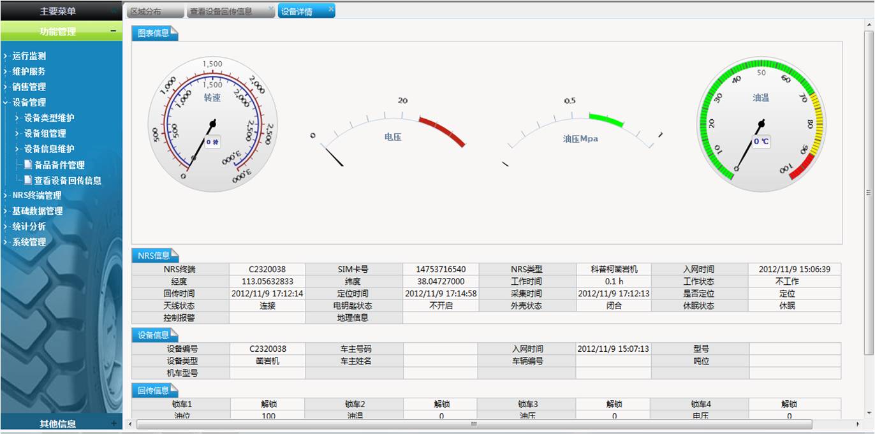The width and height of the screenshot is (875, 434).
Task: Expand the 设备类型维护 submenu
Action: 17,118
